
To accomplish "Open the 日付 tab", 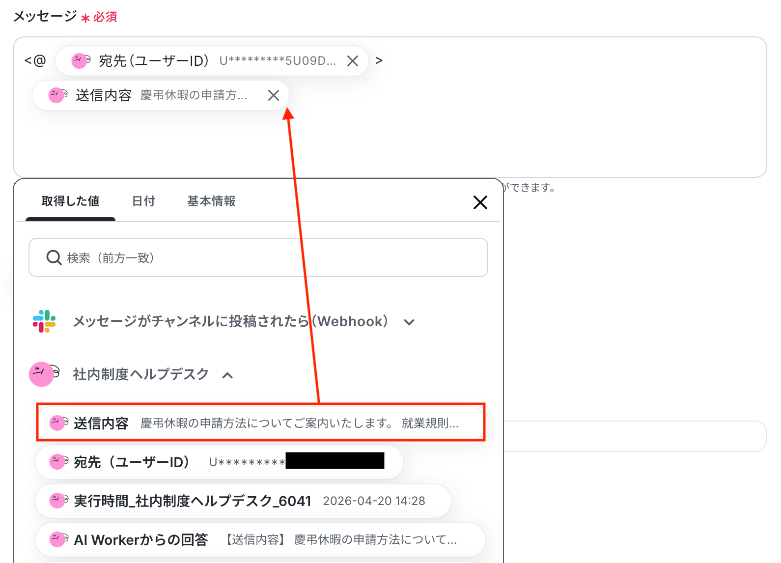I will pyautogui.click(x=143, y=201).
